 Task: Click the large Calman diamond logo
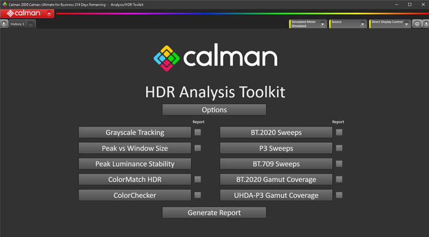(166, 58)
